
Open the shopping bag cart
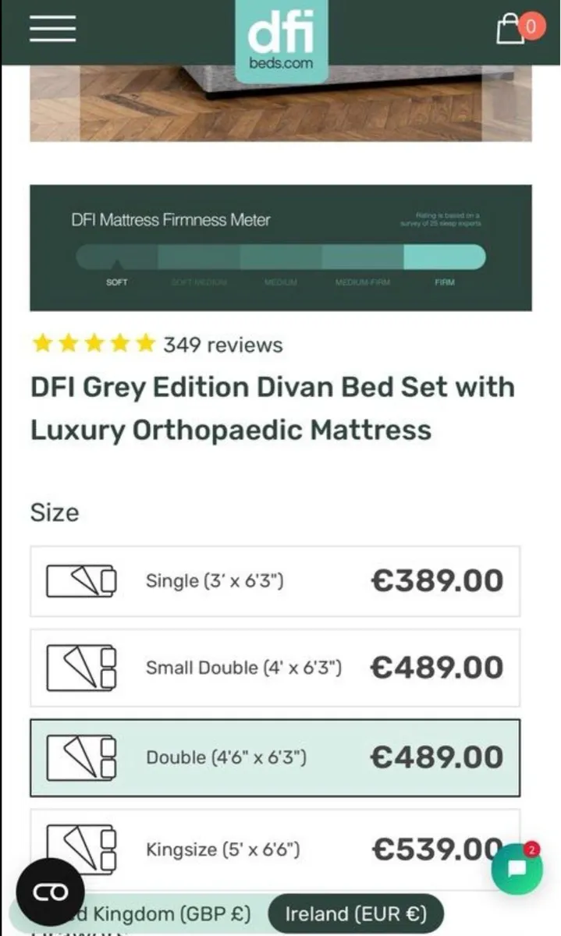point(513,27)
